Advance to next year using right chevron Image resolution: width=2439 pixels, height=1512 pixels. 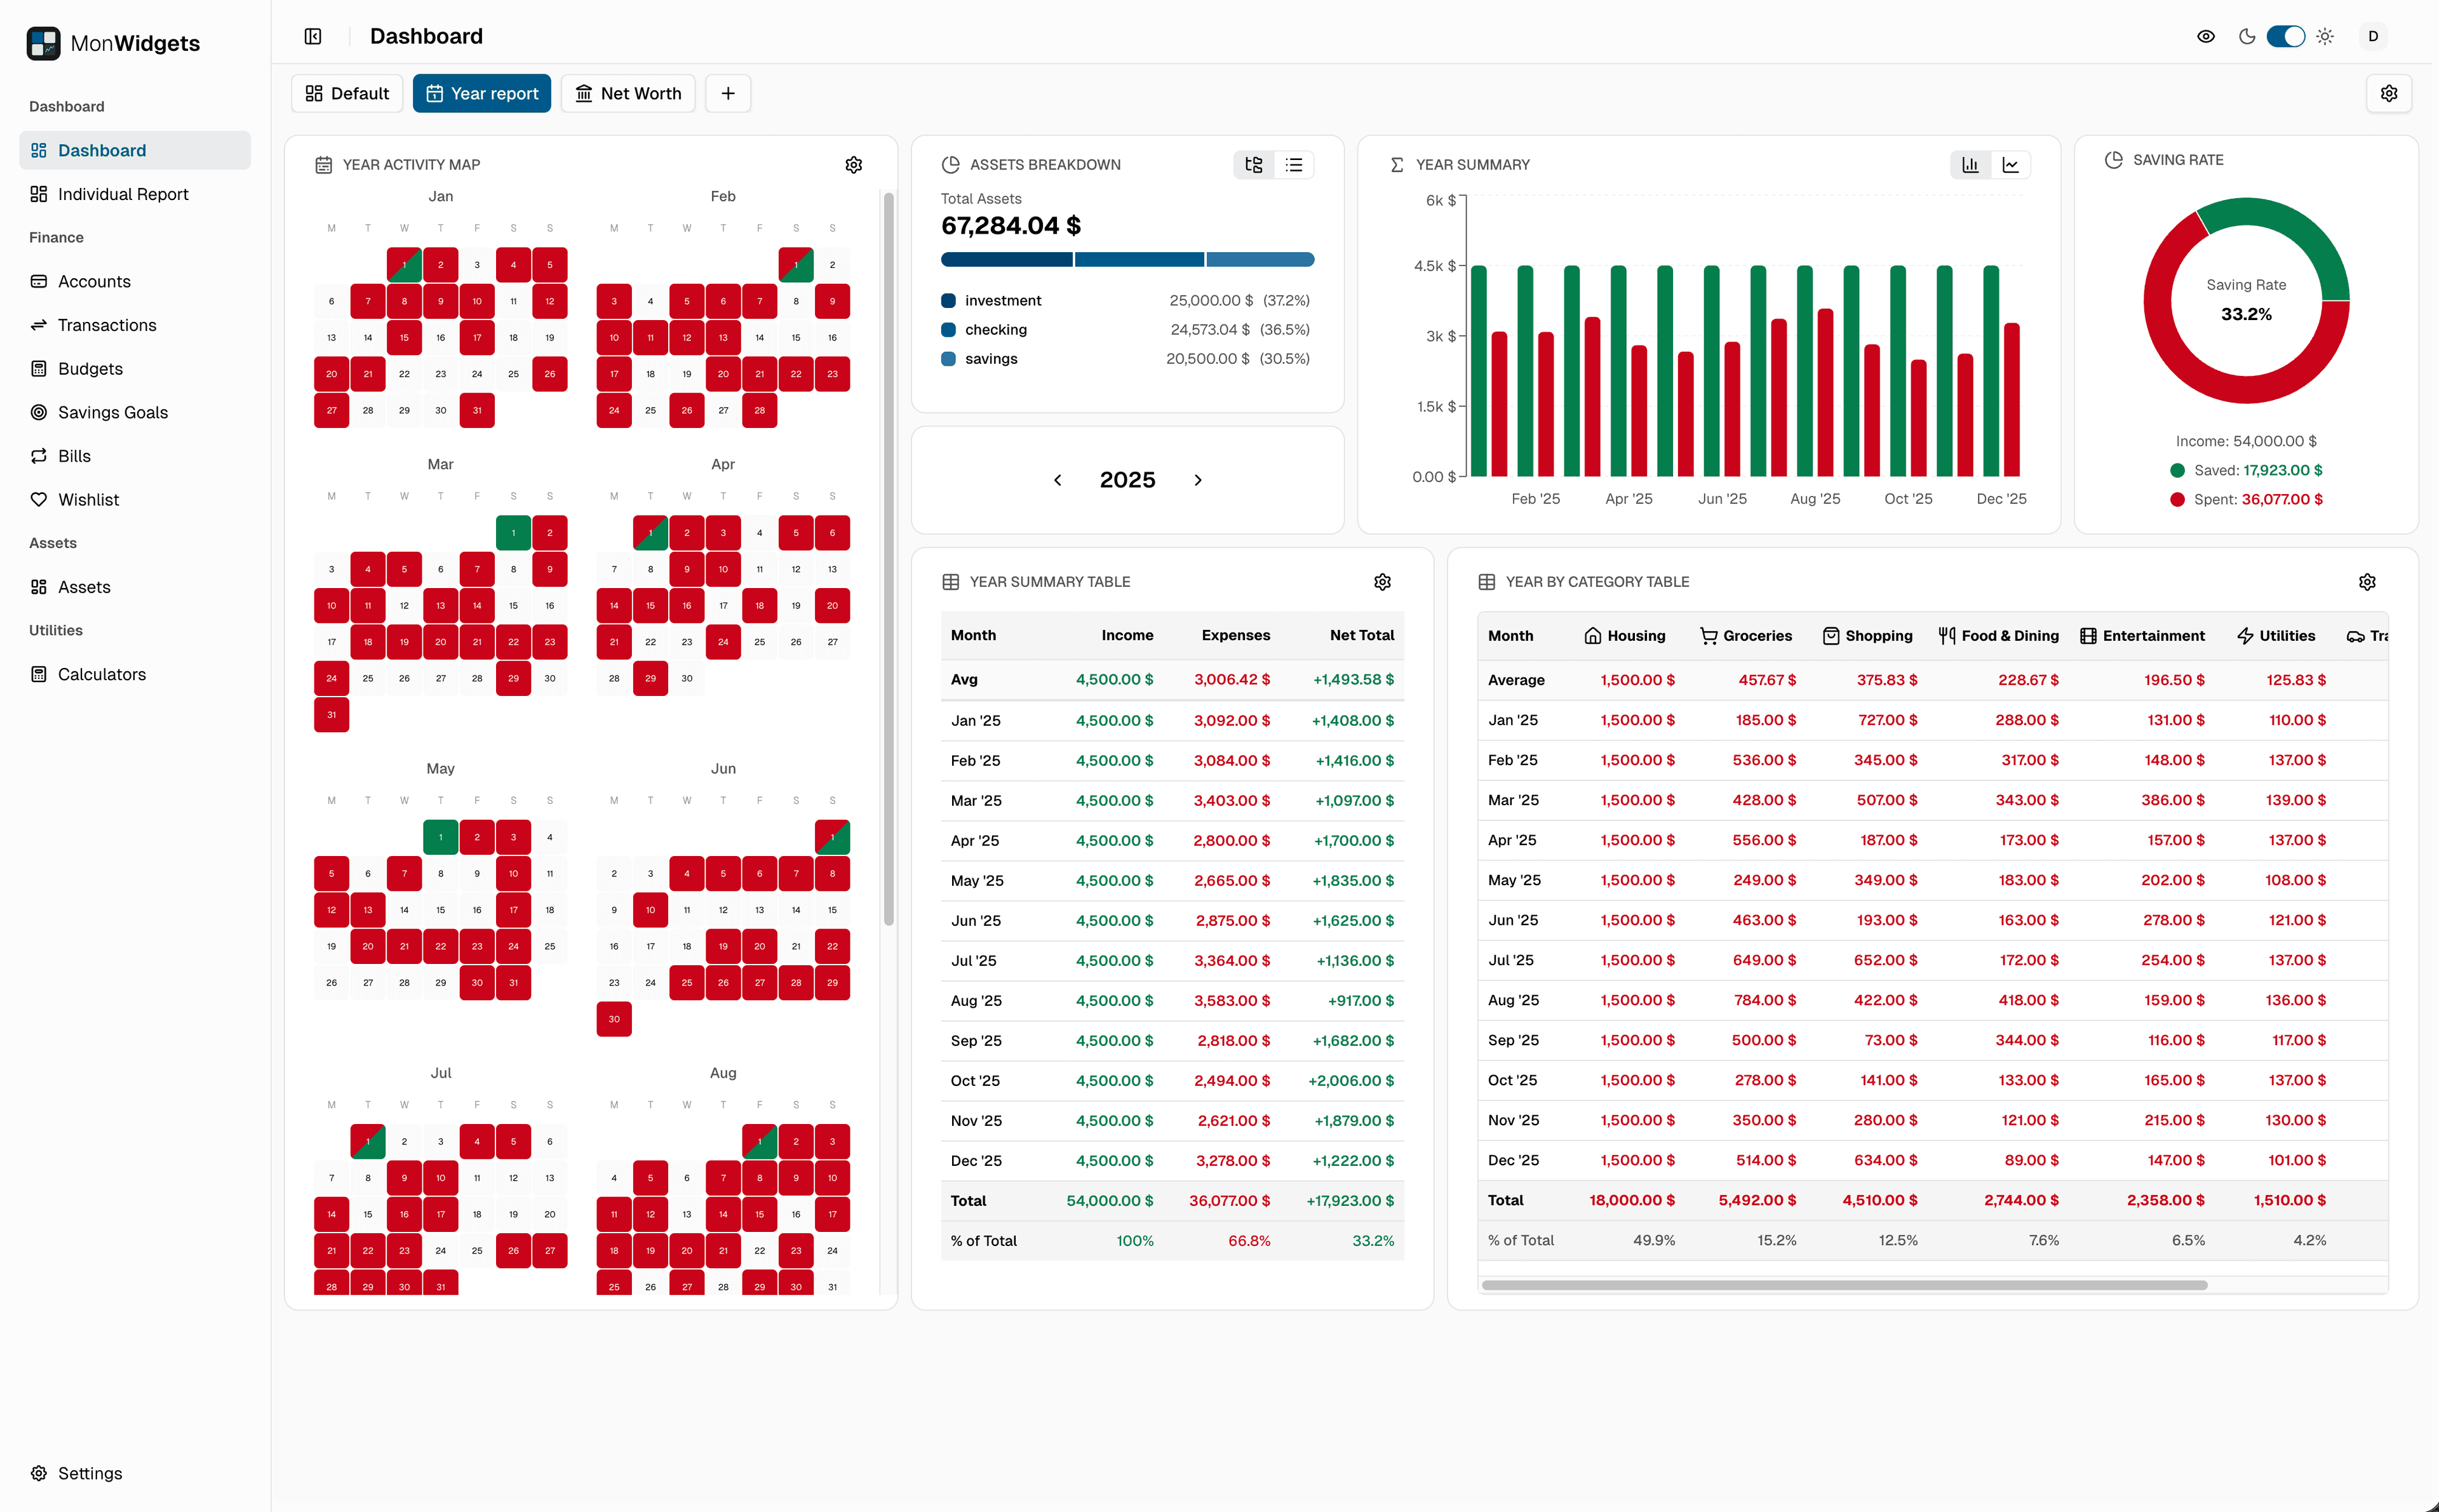coord(1198,480)
